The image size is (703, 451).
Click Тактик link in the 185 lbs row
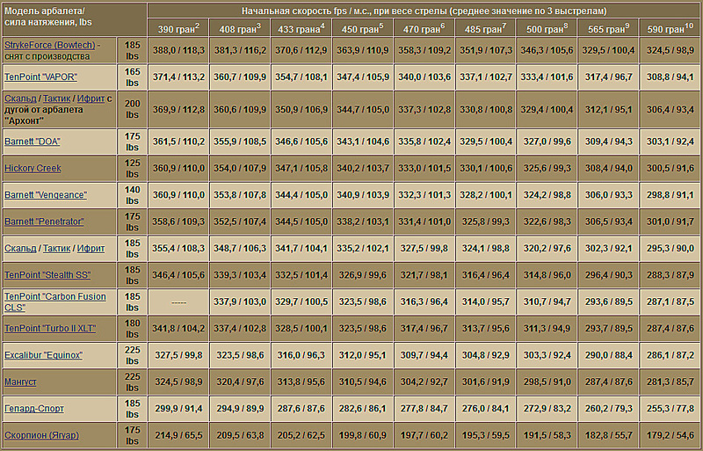point(56,248)
